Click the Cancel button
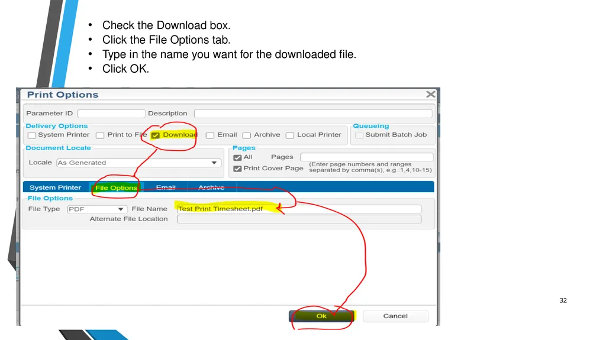 point(395,316)
